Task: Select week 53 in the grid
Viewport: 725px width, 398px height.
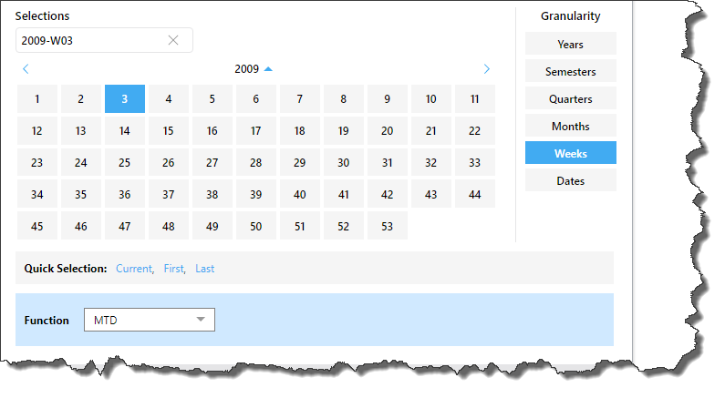Action: click(x=388, y=226)
